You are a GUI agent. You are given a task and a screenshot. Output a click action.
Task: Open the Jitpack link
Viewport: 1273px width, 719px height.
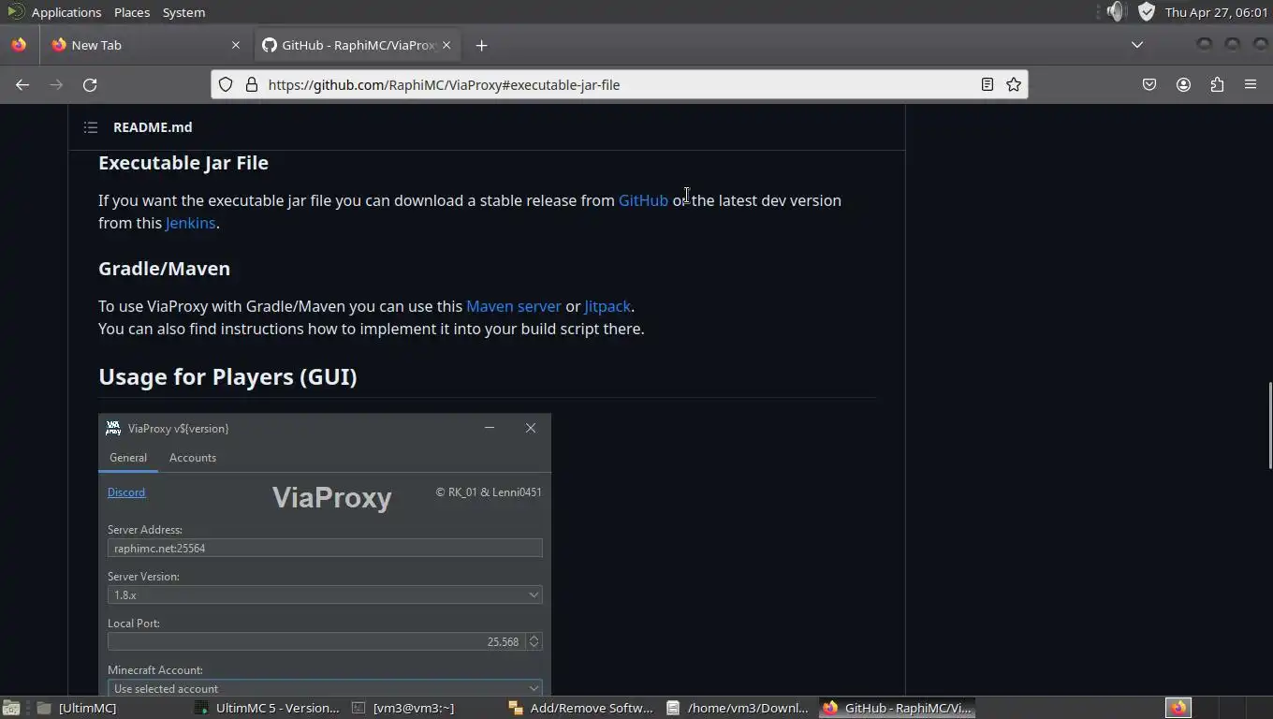[x=607, y=306]
